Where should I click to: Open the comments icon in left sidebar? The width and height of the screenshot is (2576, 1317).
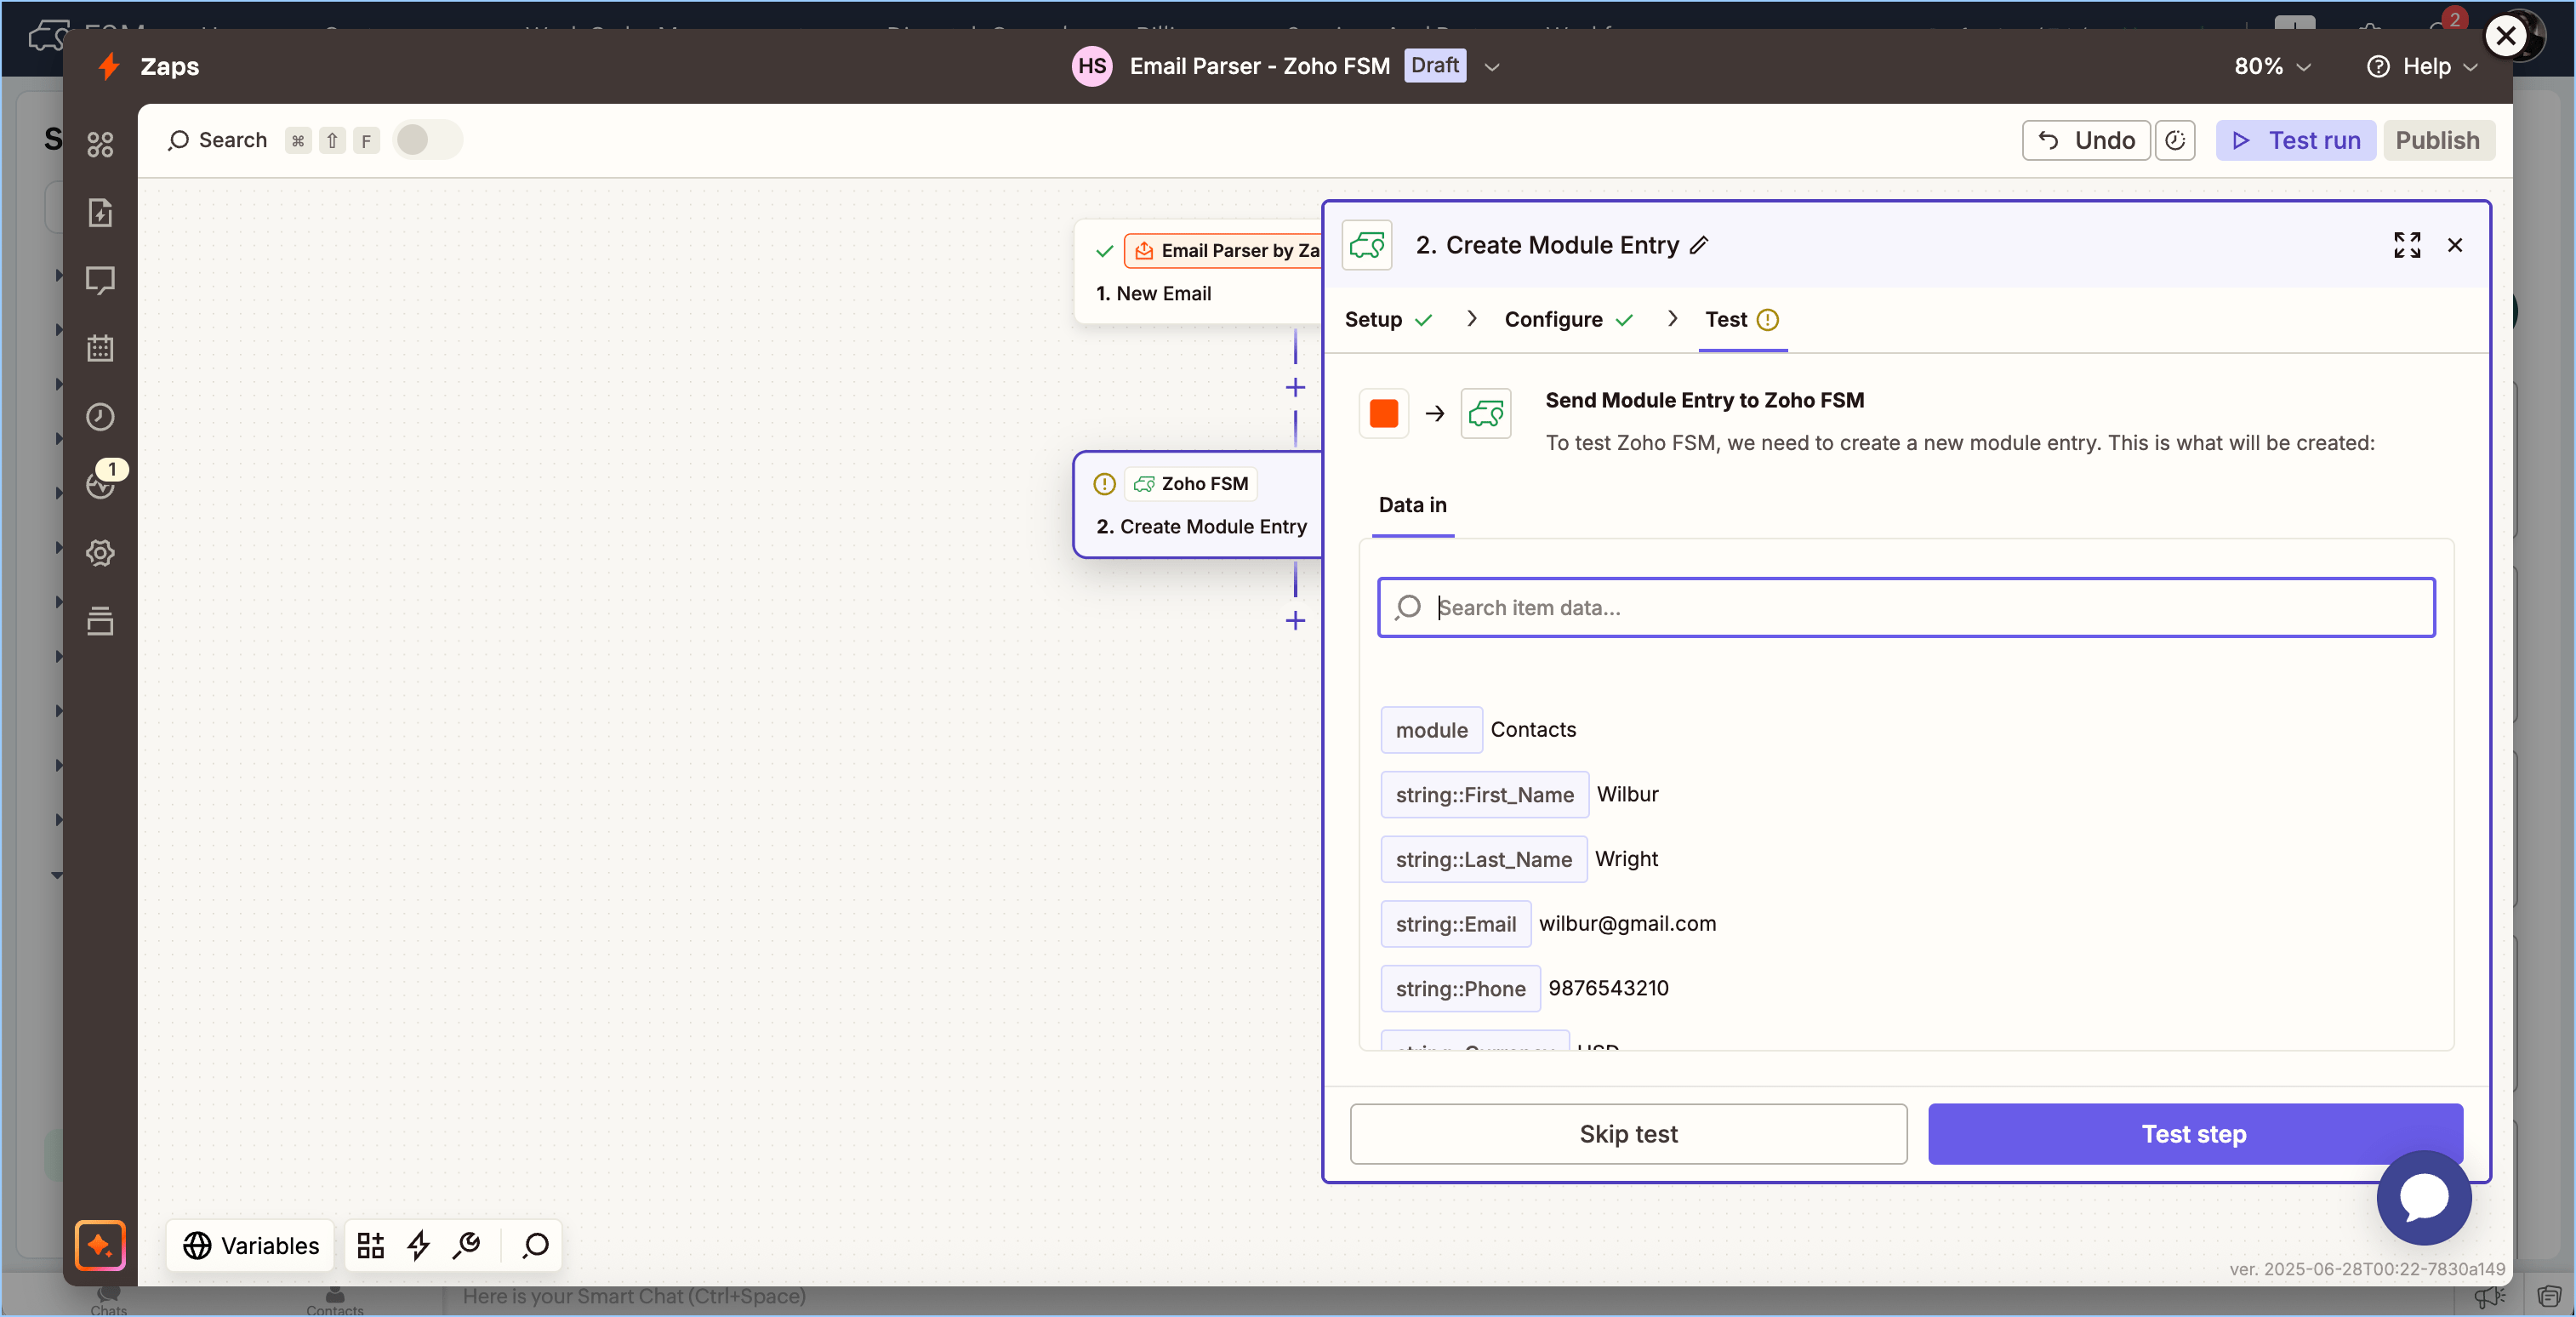(x=100, y=280)
